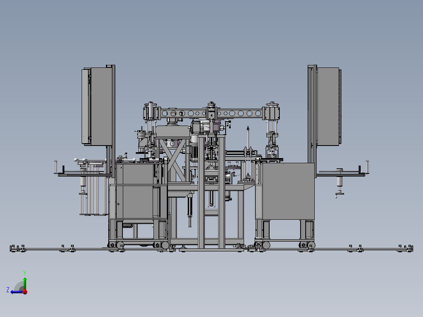Click the red X axis ball on the triad
Viewport: 423px width, 317px height.
pyautogui.click(x=25, y=292)
